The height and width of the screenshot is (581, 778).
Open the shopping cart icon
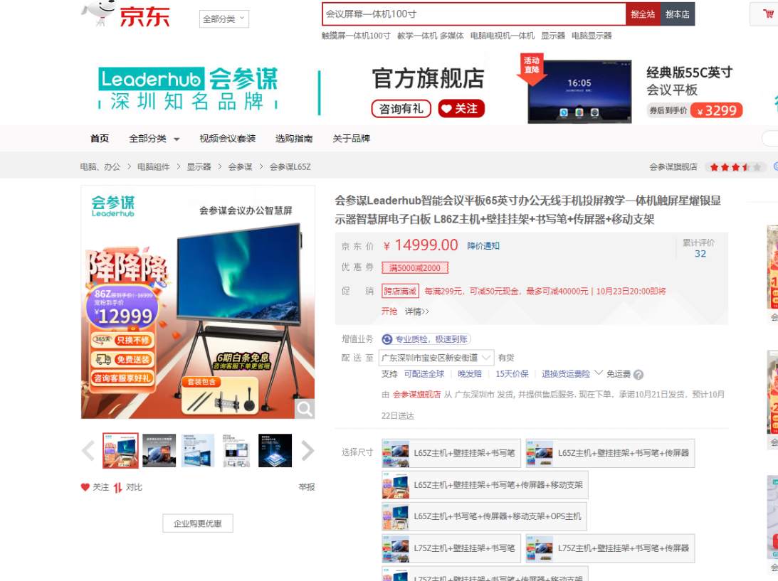(x=768, y=14)
